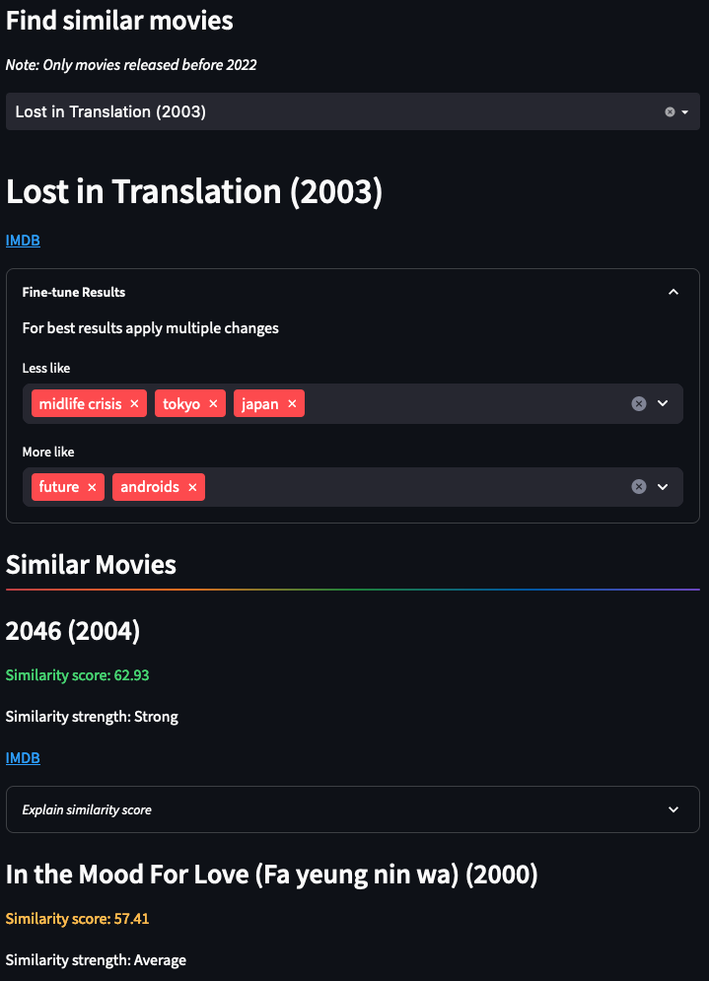Screen dimensions: 709x981
Task: Click the 'Fine-tune Results' header text
Action: point(74,292)
